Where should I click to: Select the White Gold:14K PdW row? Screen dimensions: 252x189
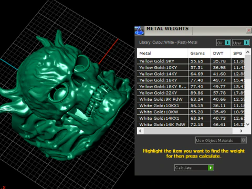tap(191, 124)
